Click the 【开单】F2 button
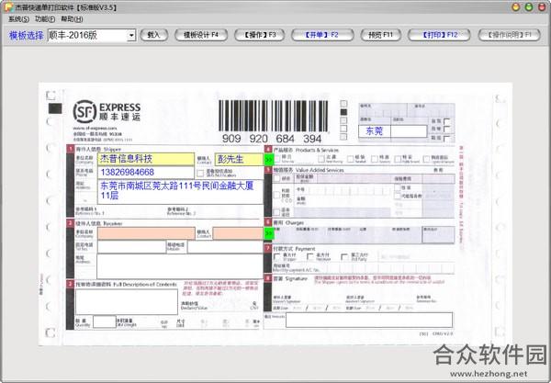This screenshot has width=551, height=383. [x=322, y=35]
